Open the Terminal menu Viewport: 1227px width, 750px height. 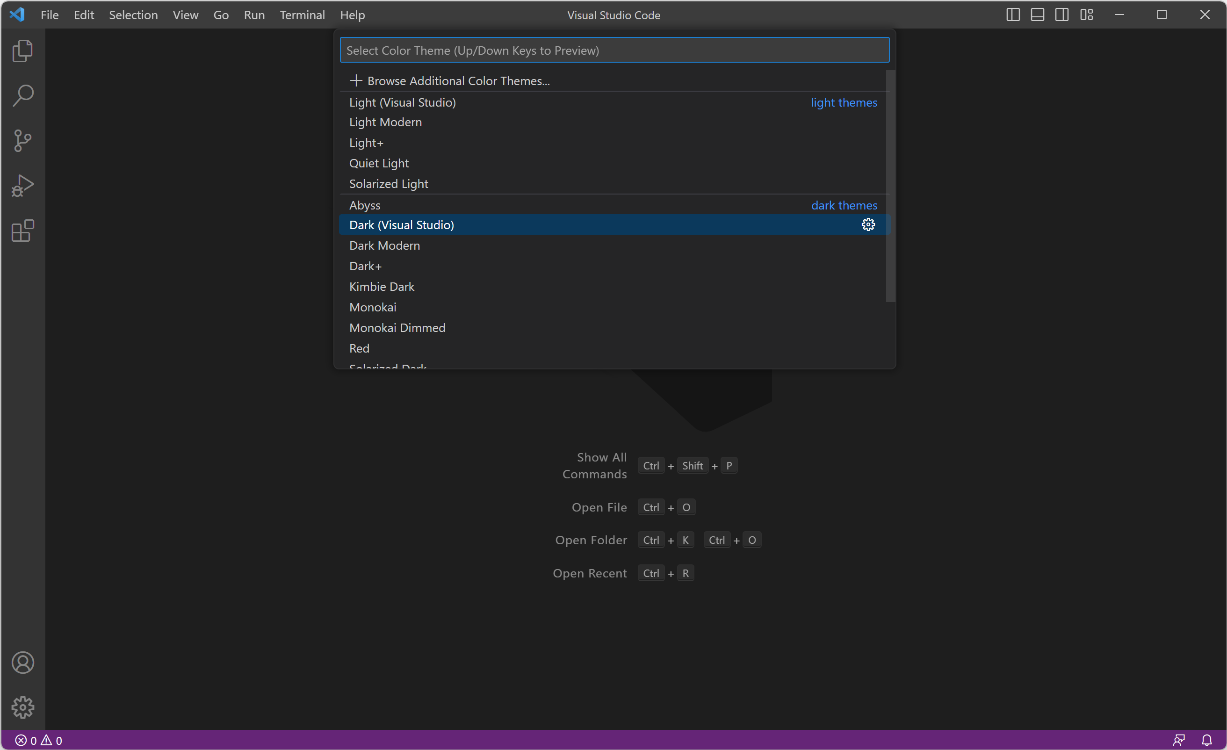pos(302,15)
